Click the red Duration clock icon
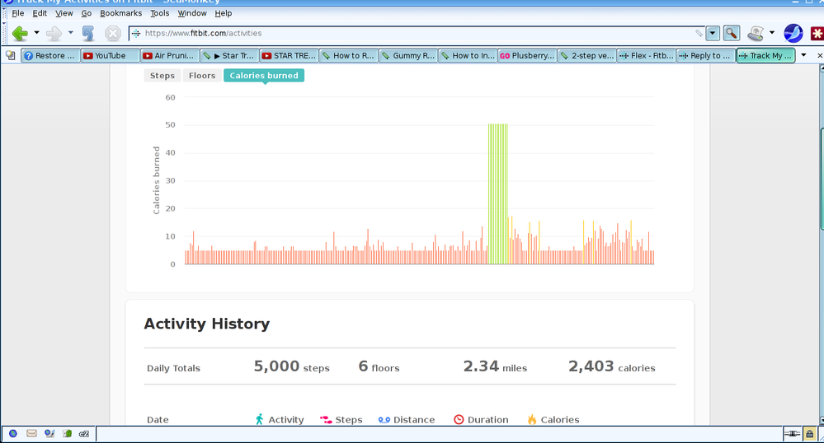Image resolution: width=824 pixels, height=443 pixels. (x=459, y=419)
